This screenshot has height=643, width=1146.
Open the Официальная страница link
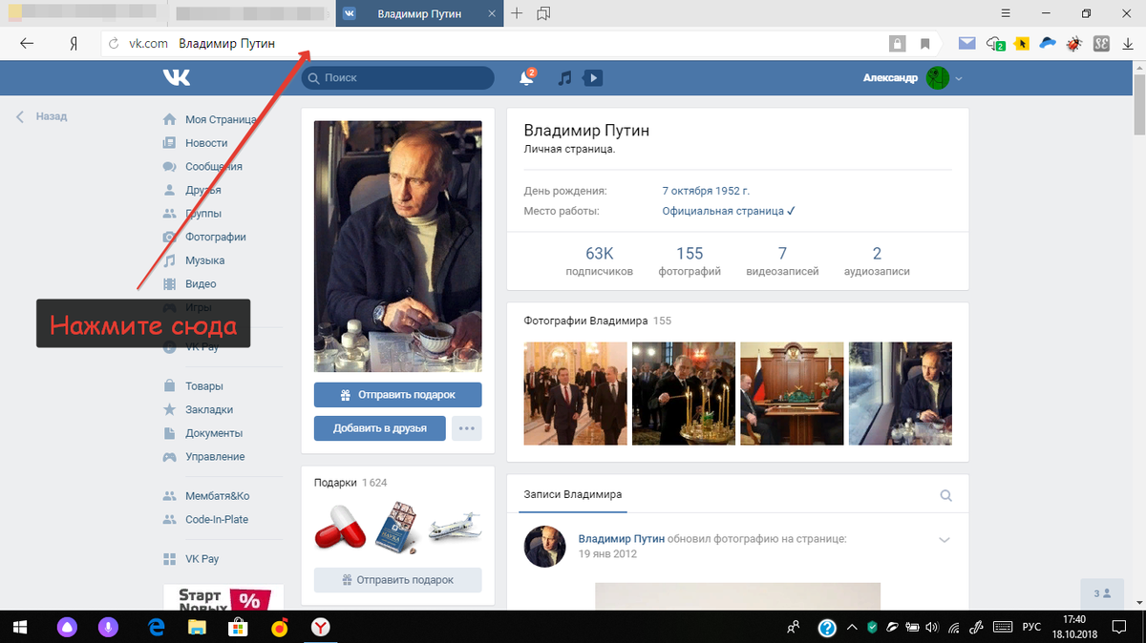pyautogui.click(x=728, y=211)
